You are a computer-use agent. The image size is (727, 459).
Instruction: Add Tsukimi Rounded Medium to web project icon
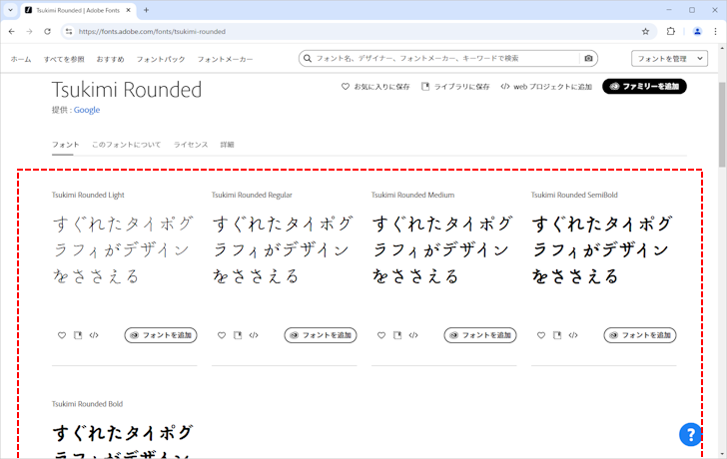[x=413, y=335]
